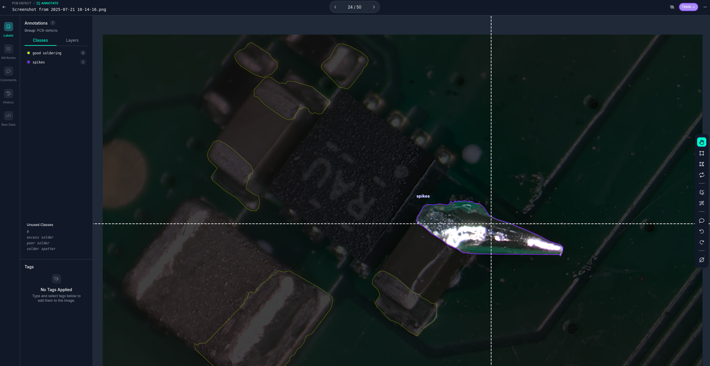Choose unused class excess solder
The height and width of the screenshot is (366, 710).
click(40, 237)
